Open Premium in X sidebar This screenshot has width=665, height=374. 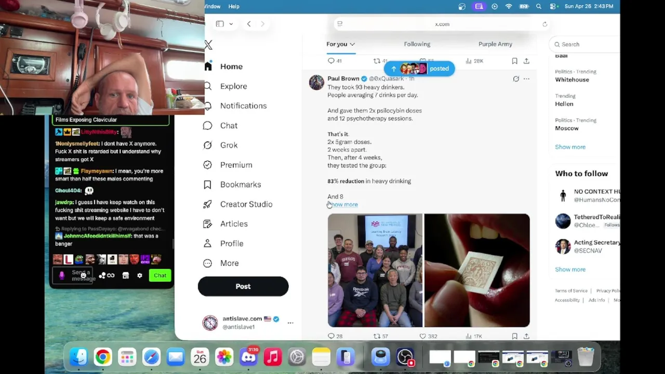click(229, 165)
